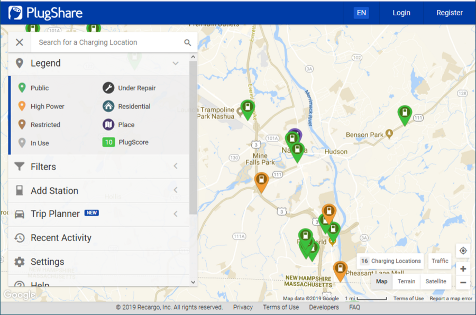Image resolution: width=476 pixels, height=315 pixels.
Task: Zoom out with the minus button
Action: point(463,283)
